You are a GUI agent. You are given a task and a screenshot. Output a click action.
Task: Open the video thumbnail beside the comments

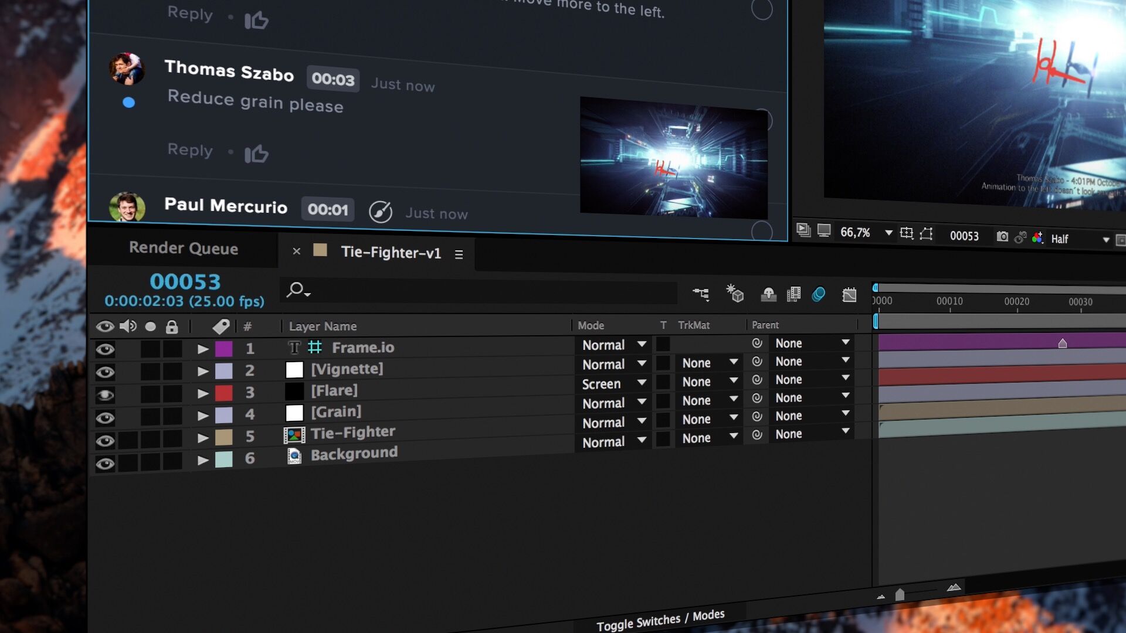point(673,155)
